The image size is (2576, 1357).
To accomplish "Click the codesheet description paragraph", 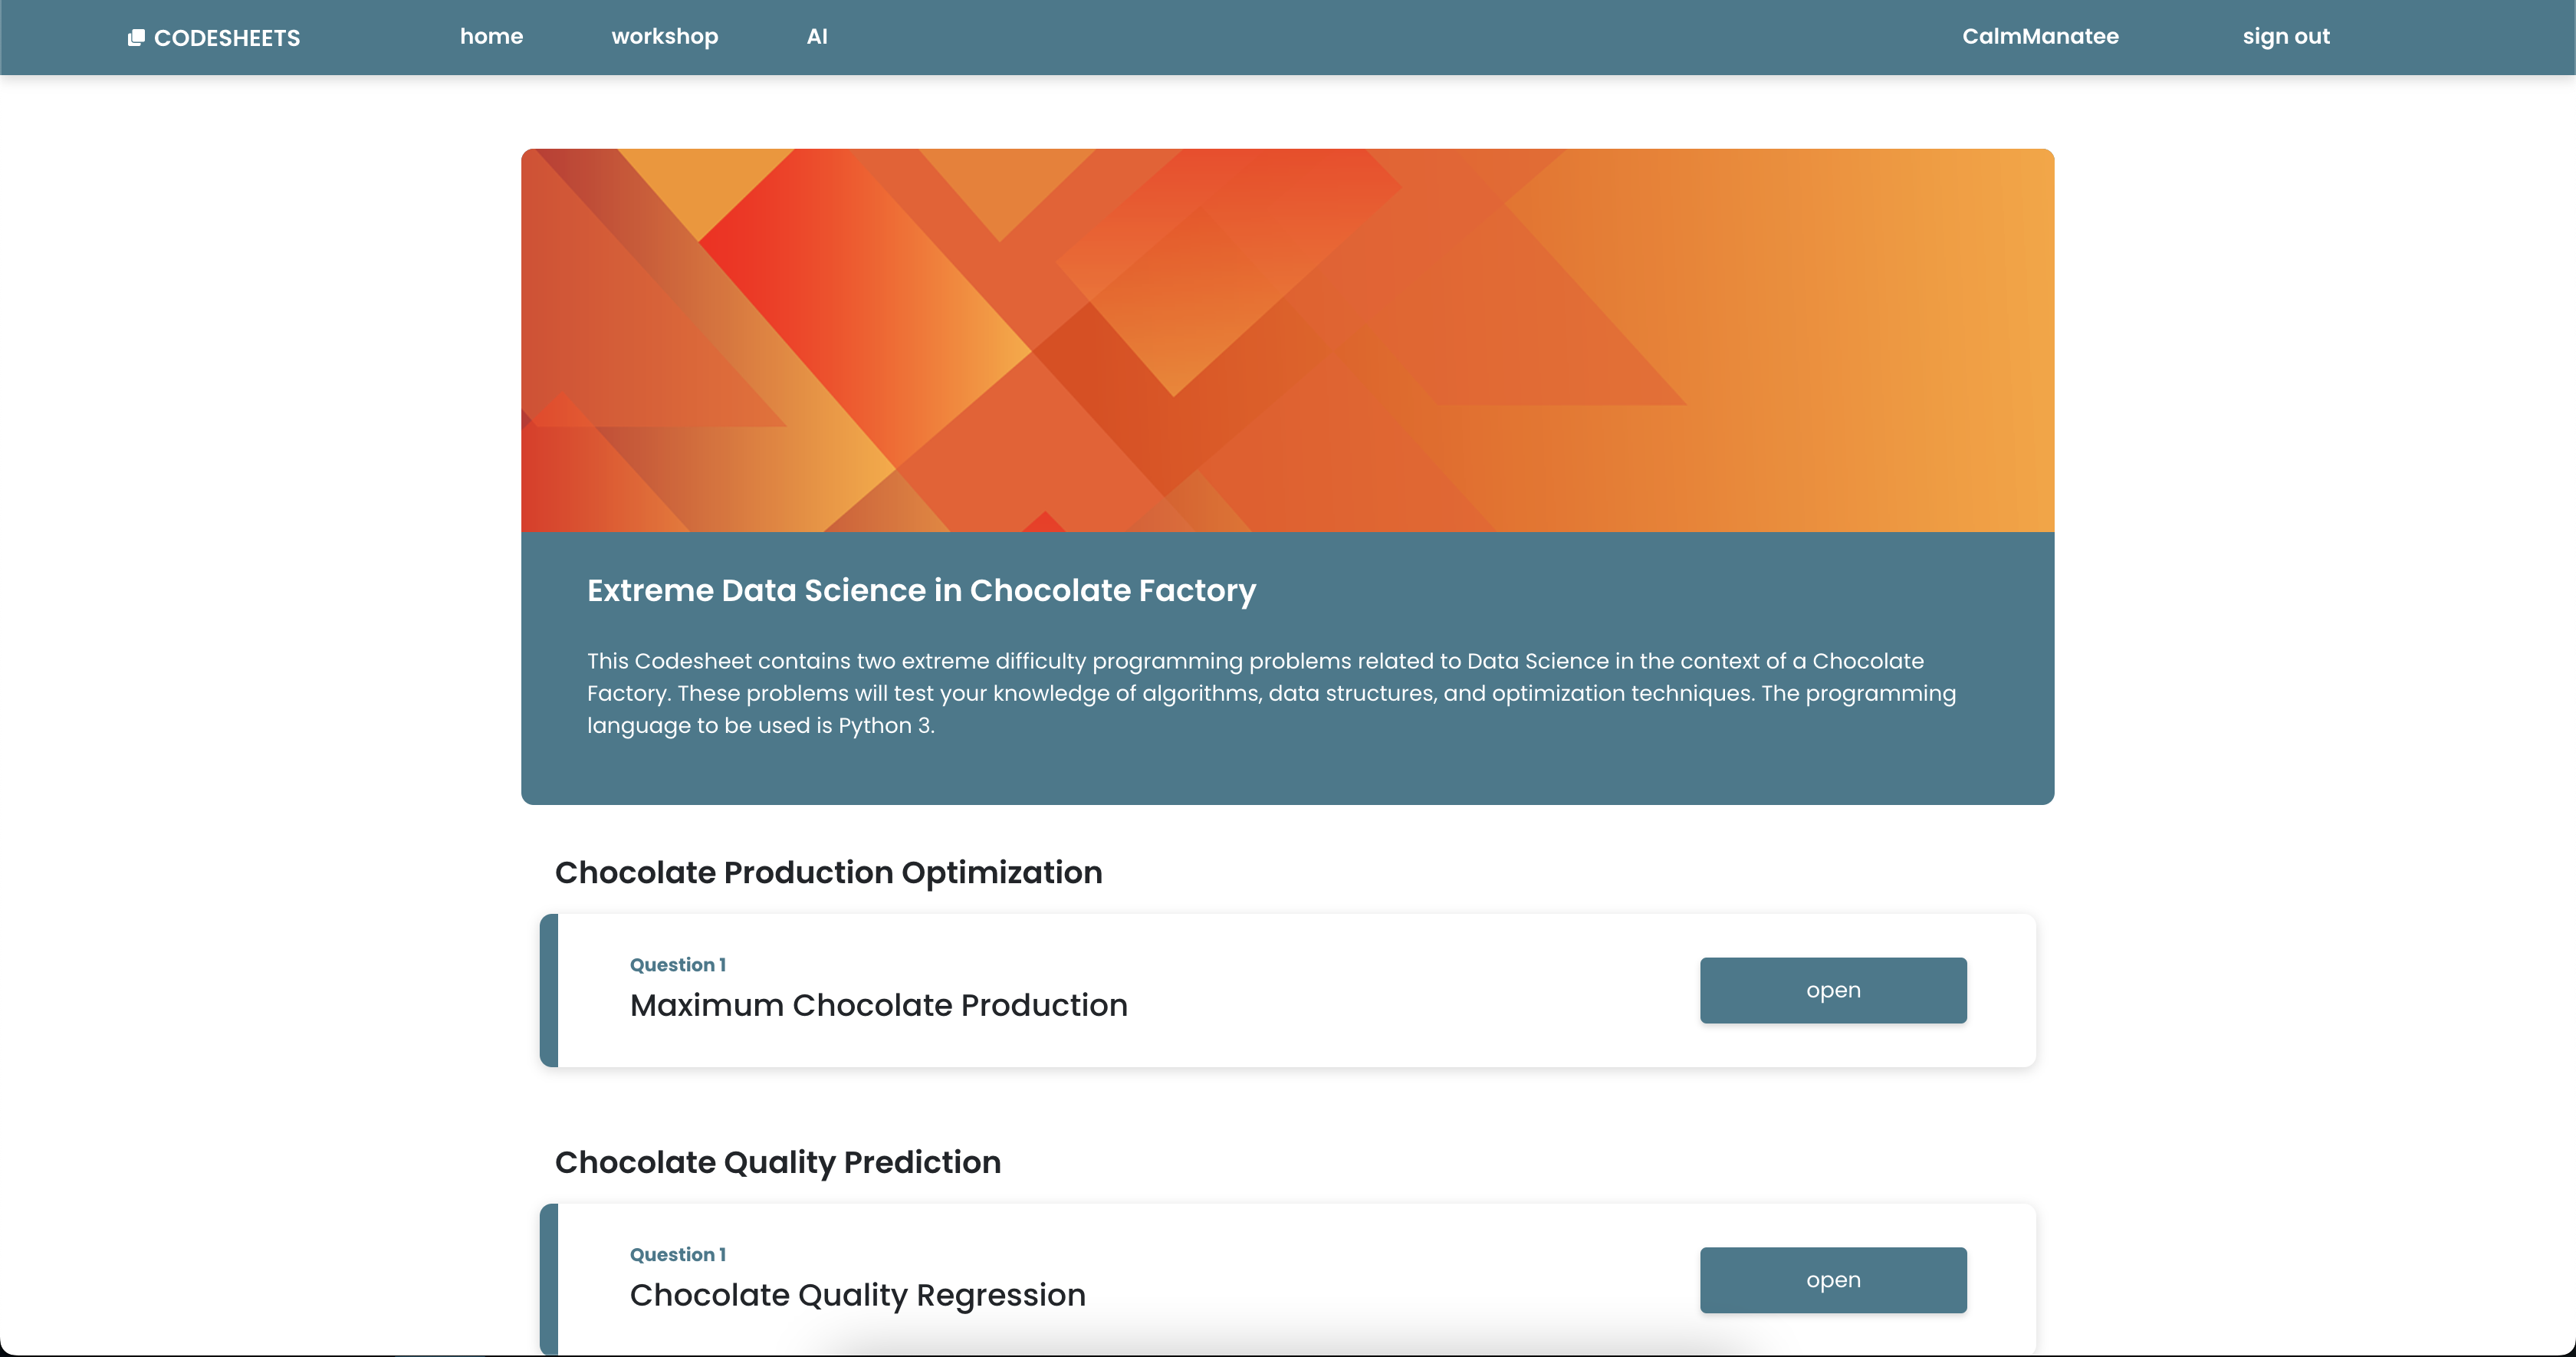I will click(x=1270, y=693).
